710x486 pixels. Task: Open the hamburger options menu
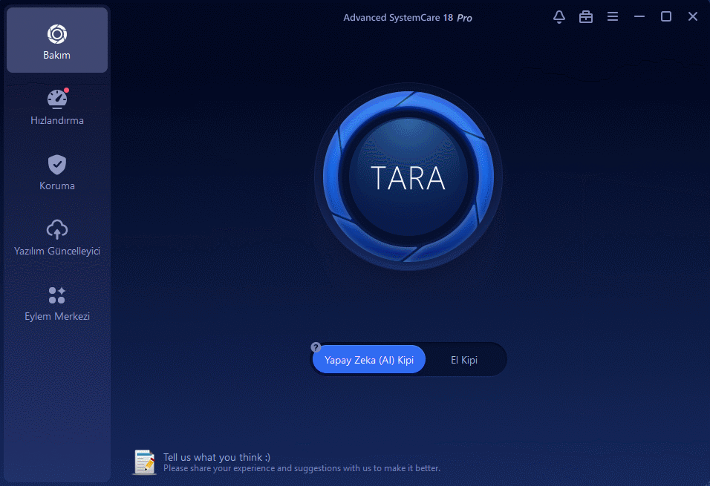[613, 17]
